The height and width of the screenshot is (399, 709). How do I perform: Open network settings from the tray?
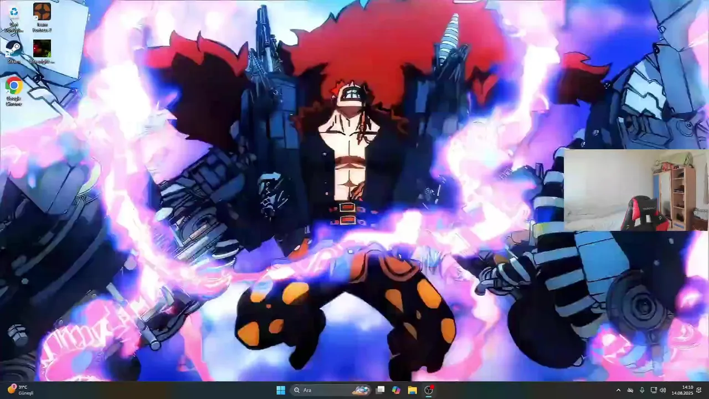tap(654, 390)
